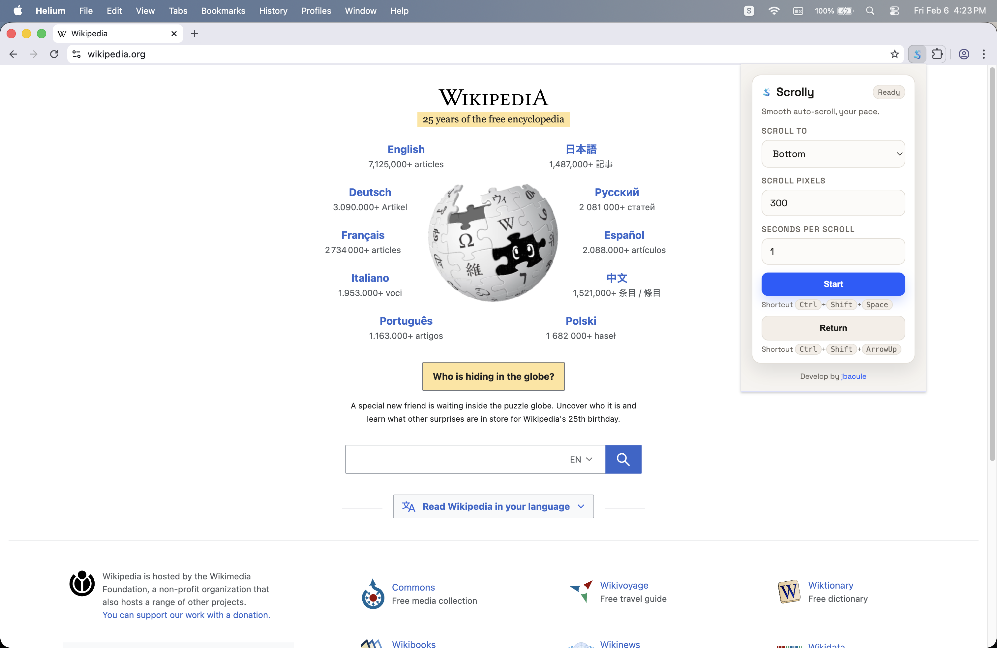Bookmark this page with the star icon

(894, 54)
